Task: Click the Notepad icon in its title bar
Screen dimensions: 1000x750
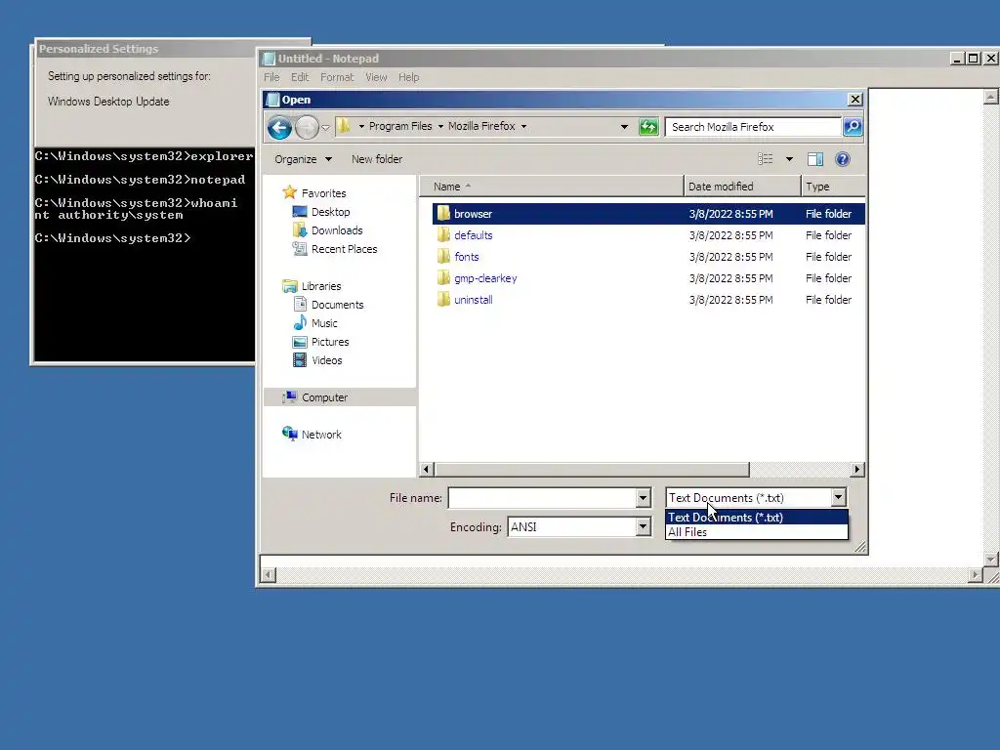Action: tap(270, 58)
